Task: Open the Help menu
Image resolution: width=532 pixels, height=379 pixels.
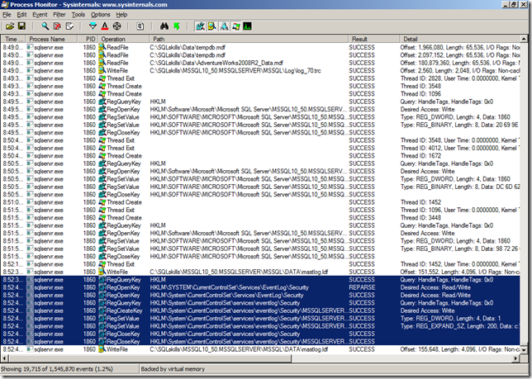Action: pos(121,15)
